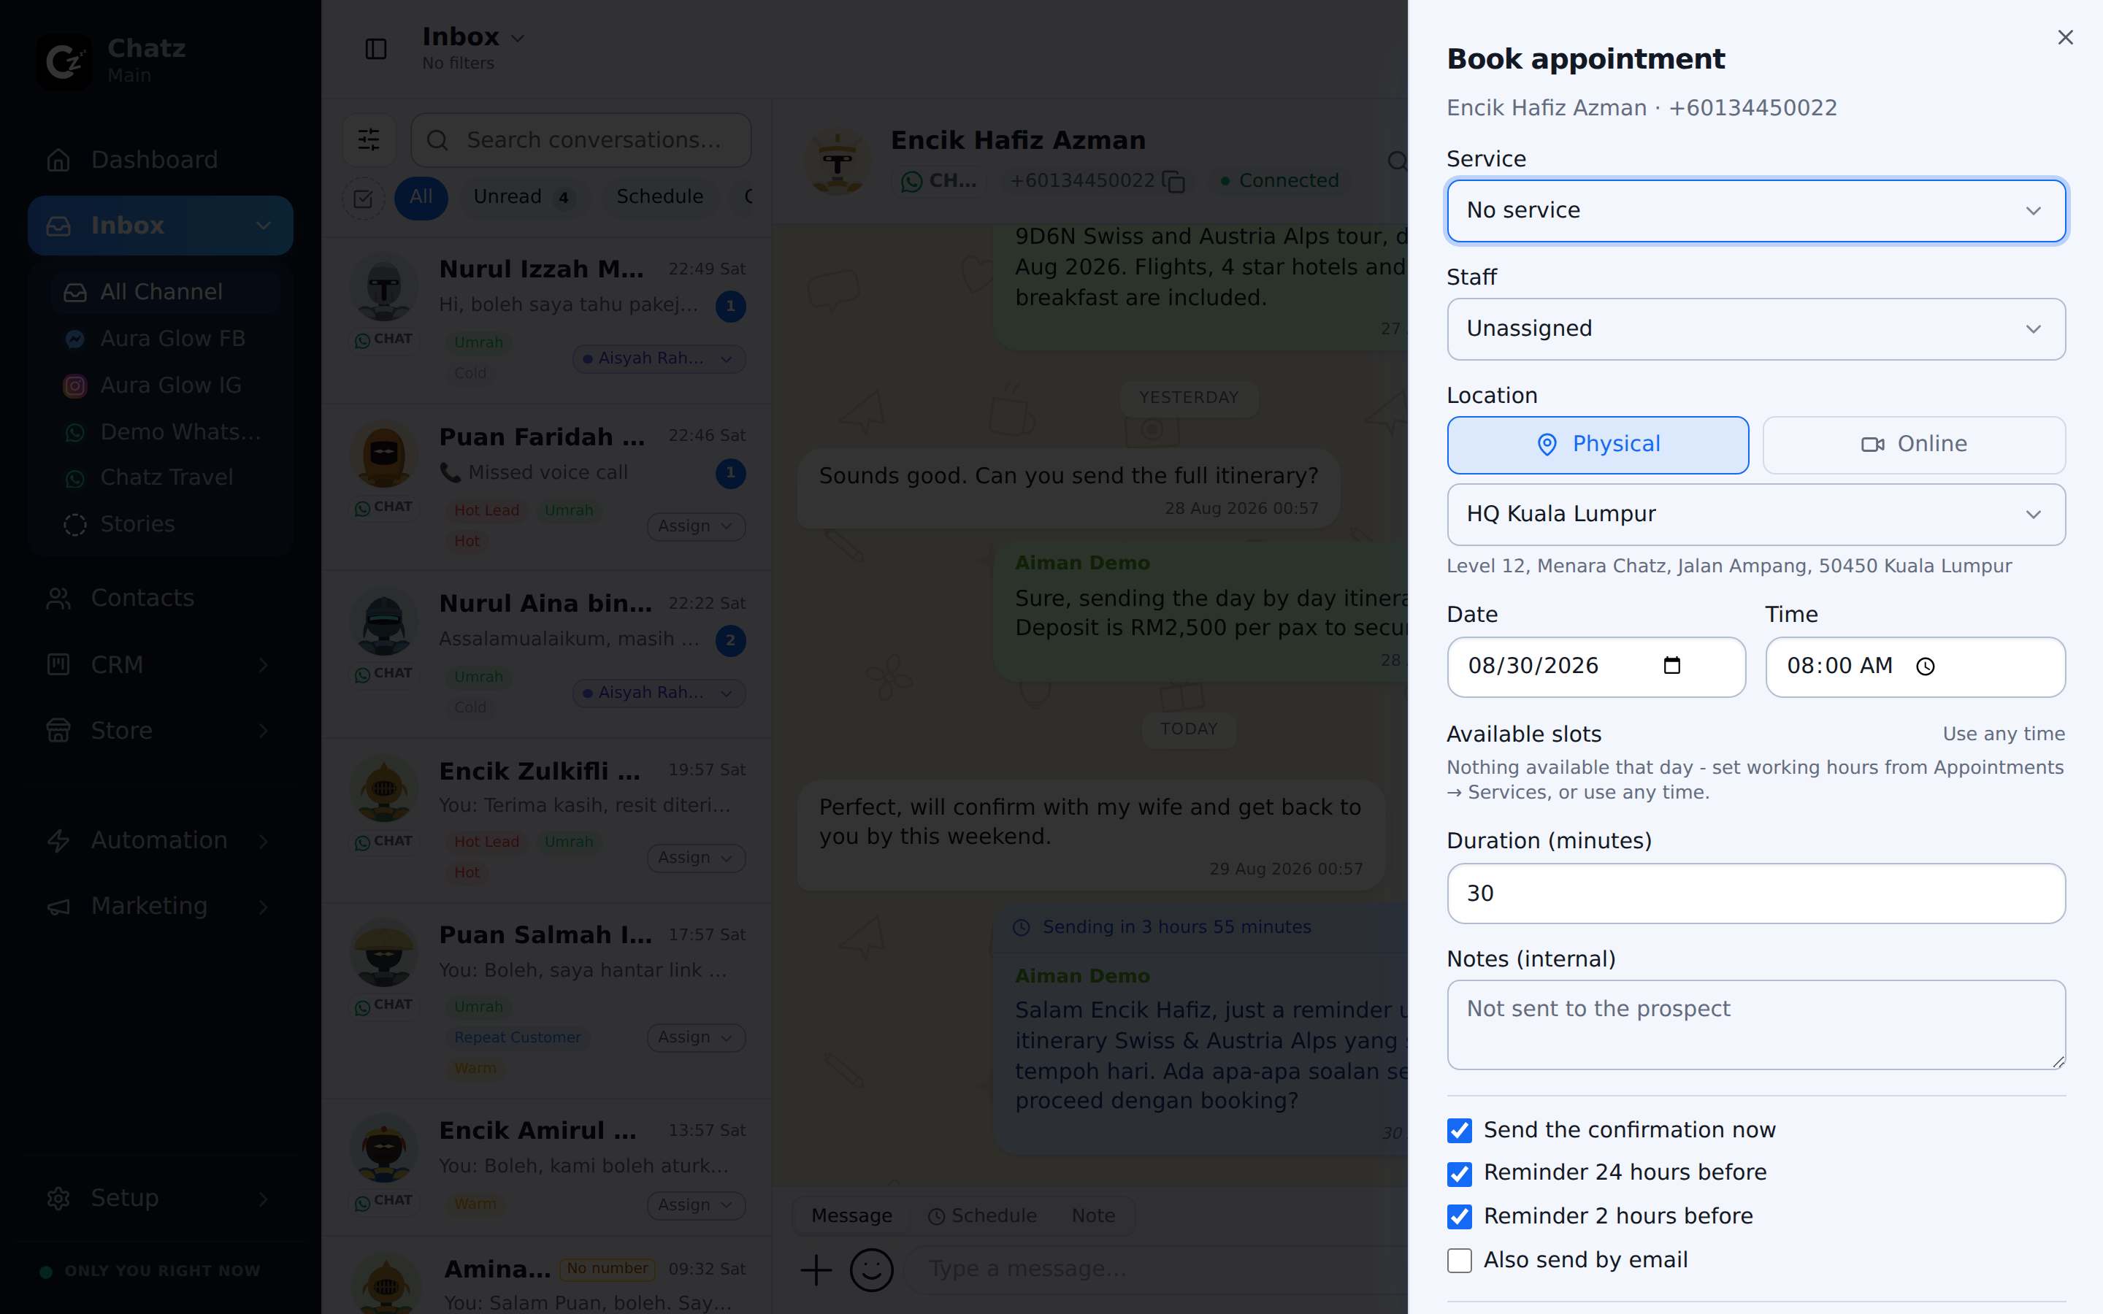Expand the Marketing sidebar section
Screen dimensions: 2103x1314
pyautogui.click(x=160, y=907)
